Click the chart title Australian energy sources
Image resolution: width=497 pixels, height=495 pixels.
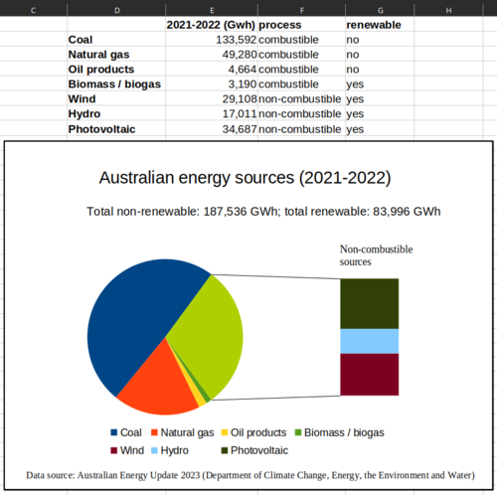pyautogui.click(x=246, y=178)
